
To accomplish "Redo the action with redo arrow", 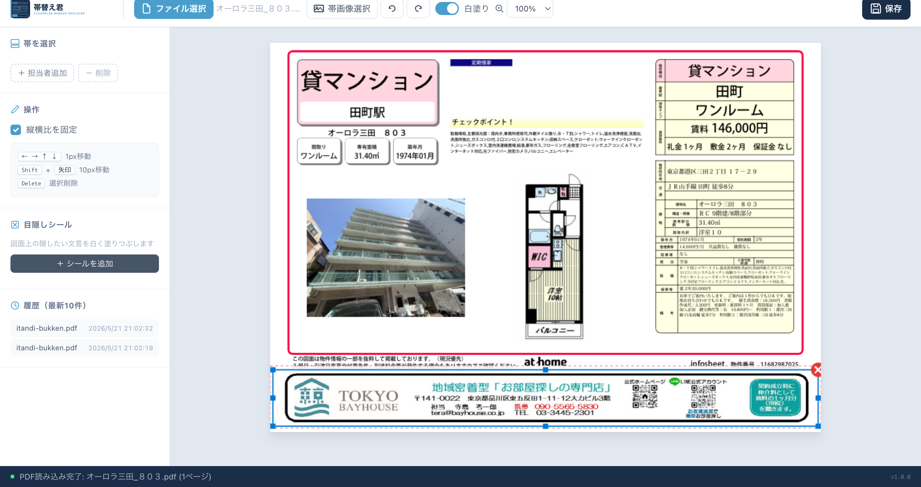I will (418, 9).
